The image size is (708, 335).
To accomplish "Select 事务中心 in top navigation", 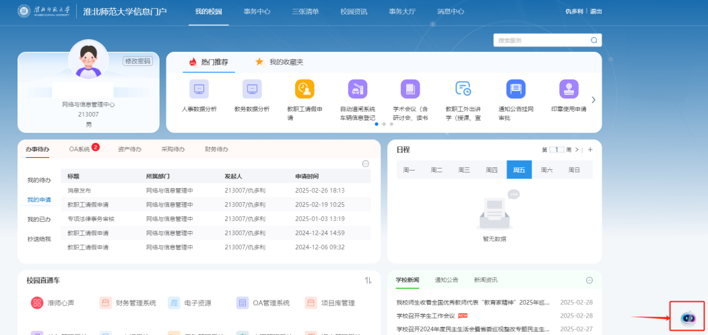I will tap(257, 11).
